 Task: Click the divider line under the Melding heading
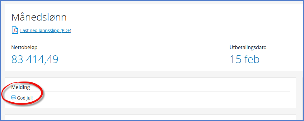[x=151, y=91]
